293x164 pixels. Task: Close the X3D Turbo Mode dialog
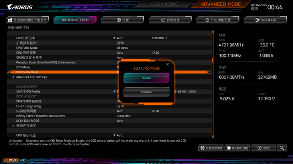tap(168, 64)
